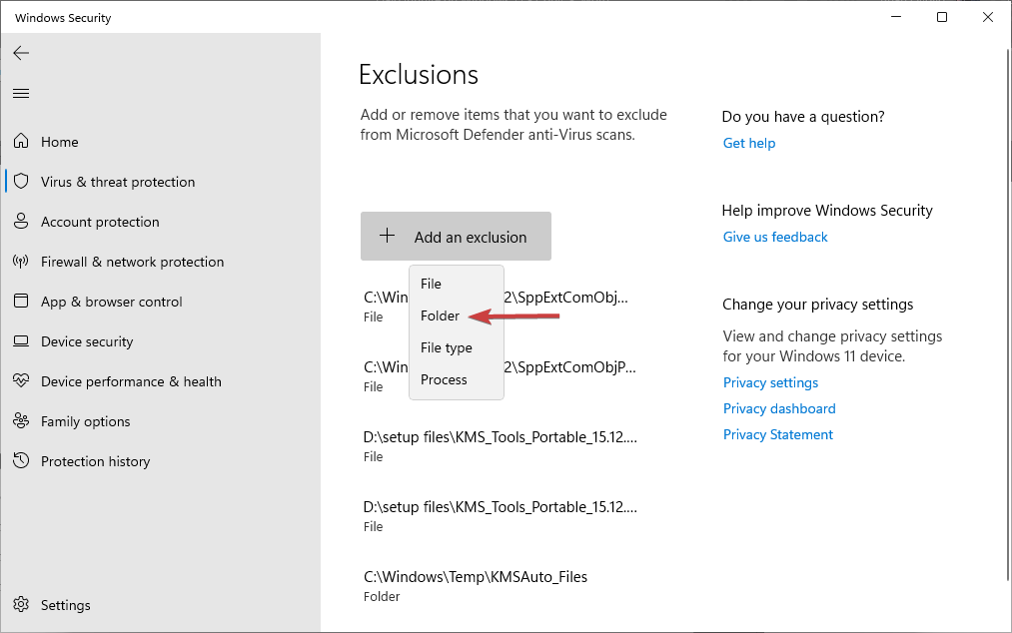Click the back arrow icon
This screenshot has height=633, width=1012.
pos(21,53)
